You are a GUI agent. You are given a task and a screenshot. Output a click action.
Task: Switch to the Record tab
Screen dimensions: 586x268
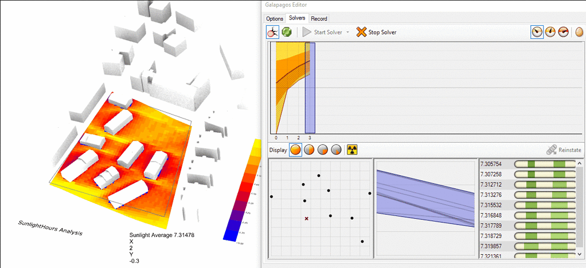tap(319, 19)
